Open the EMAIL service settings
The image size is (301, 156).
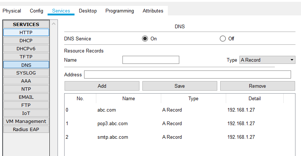26,97
